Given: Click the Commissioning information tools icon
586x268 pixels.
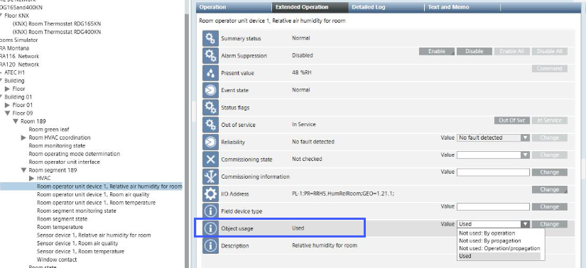Looking at the screenshot, I should tap(210, 177).
